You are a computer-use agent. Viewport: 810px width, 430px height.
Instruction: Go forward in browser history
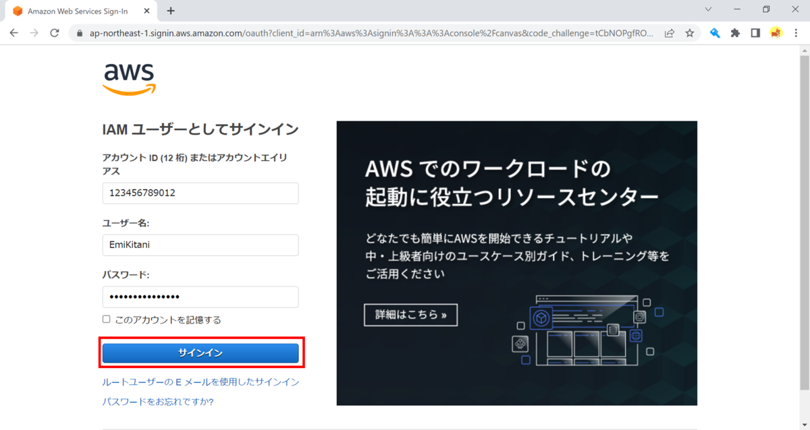point(34,32)
